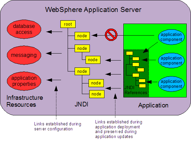
Task: Click the WebSphere Application Server title
Action: click(93, 10)
